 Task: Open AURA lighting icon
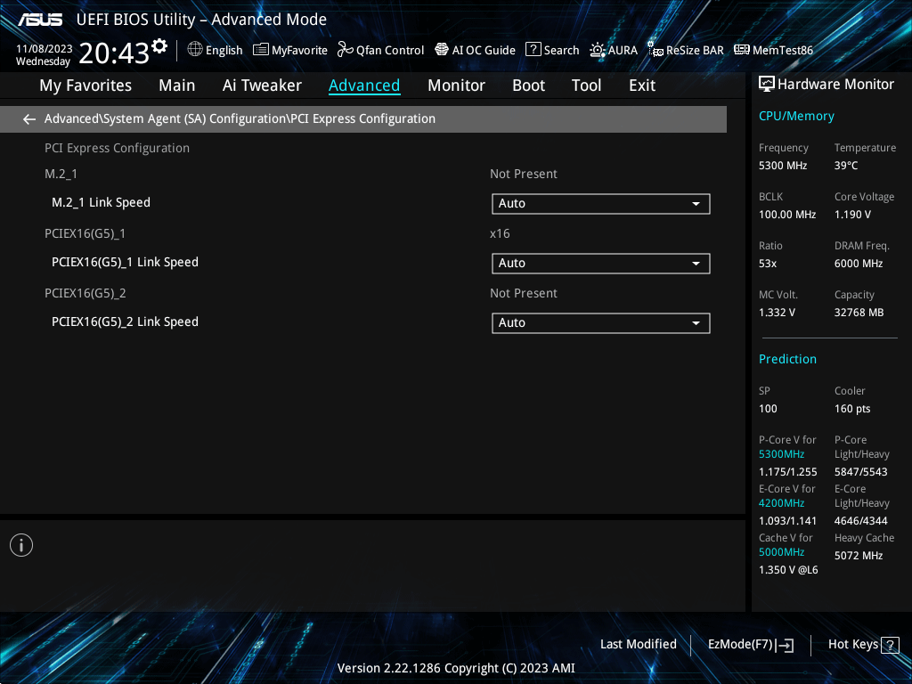[598, 50]
